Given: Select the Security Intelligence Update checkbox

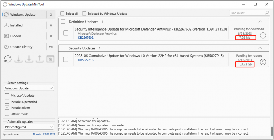Looking at the screenshot, I should click(x=66, y=33).
